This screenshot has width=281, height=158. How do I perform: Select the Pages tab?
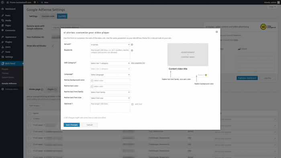click(52, 89)
